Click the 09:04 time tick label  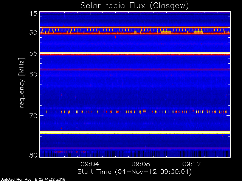tap(90, 164)
